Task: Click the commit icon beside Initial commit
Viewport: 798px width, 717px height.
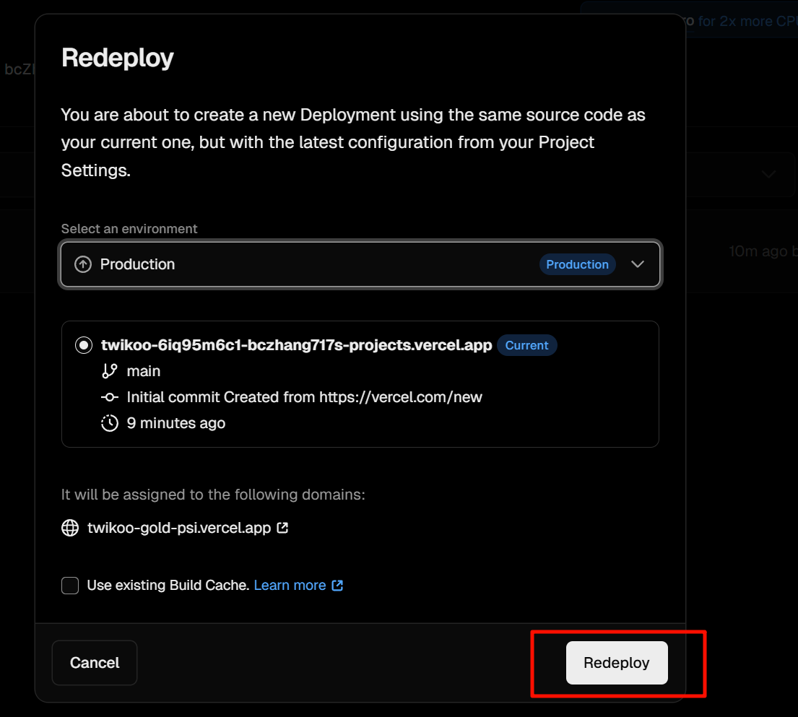Action: pos(110,397)
